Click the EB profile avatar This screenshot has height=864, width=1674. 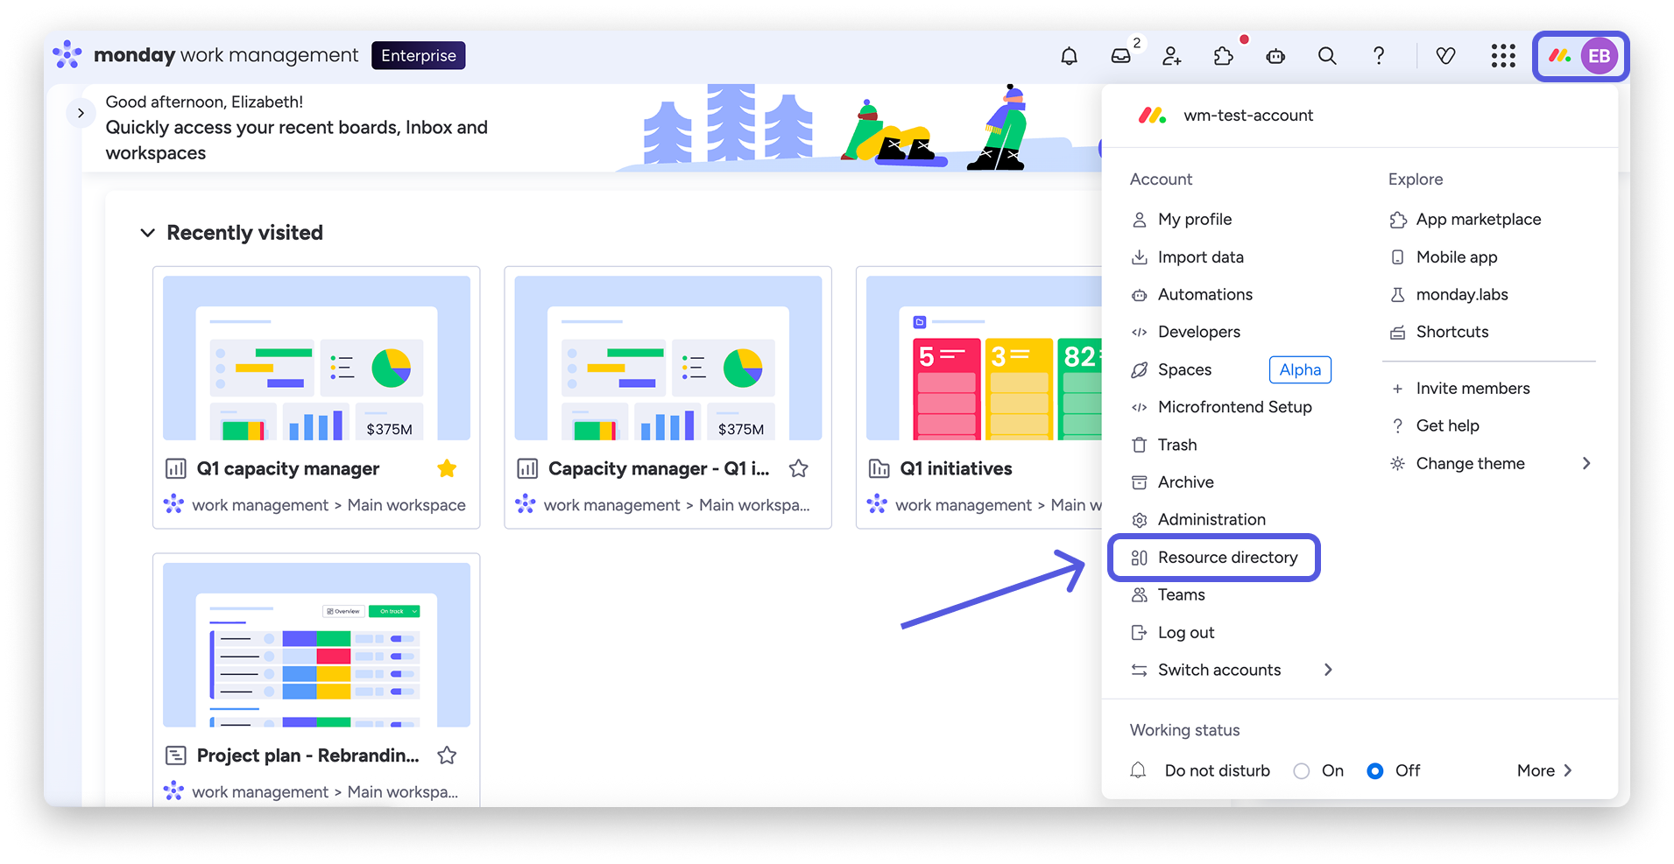[1599, 57]
